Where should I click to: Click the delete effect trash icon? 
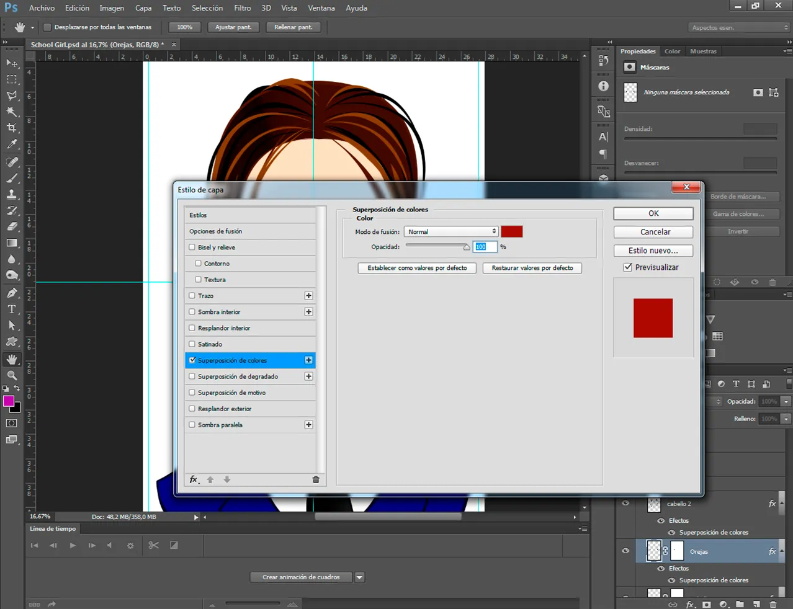316,479
